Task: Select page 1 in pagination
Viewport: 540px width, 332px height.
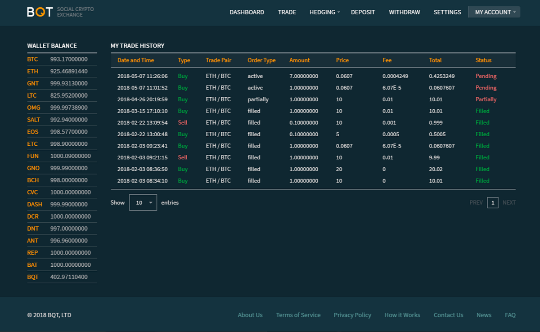Action: coord(493,202)
